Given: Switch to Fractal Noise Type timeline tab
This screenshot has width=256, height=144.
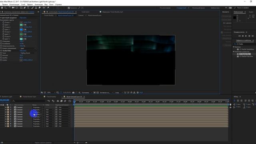Looking at the screenshot, I should click(x=29, y=97).
